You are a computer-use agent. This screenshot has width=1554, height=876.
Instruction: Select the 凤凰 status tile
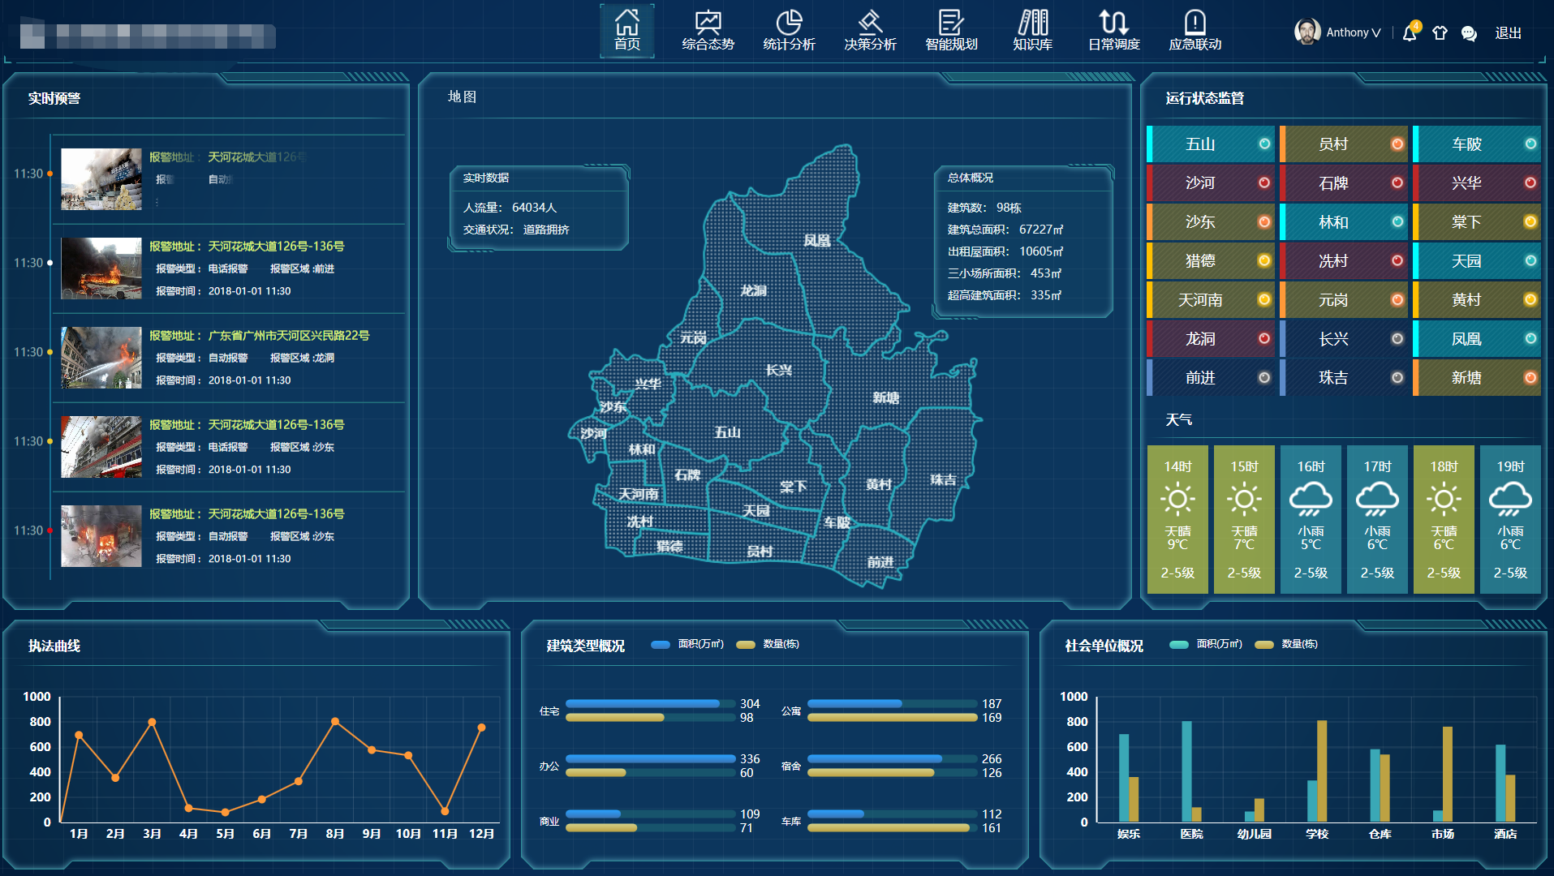[1477, 338]
